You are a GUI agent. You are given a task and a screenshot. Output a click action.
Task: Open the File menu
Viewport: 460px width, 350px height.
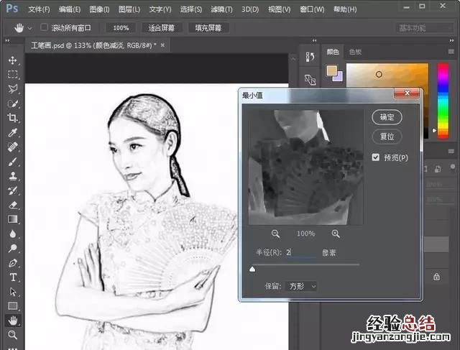click(x=39, y=9)
